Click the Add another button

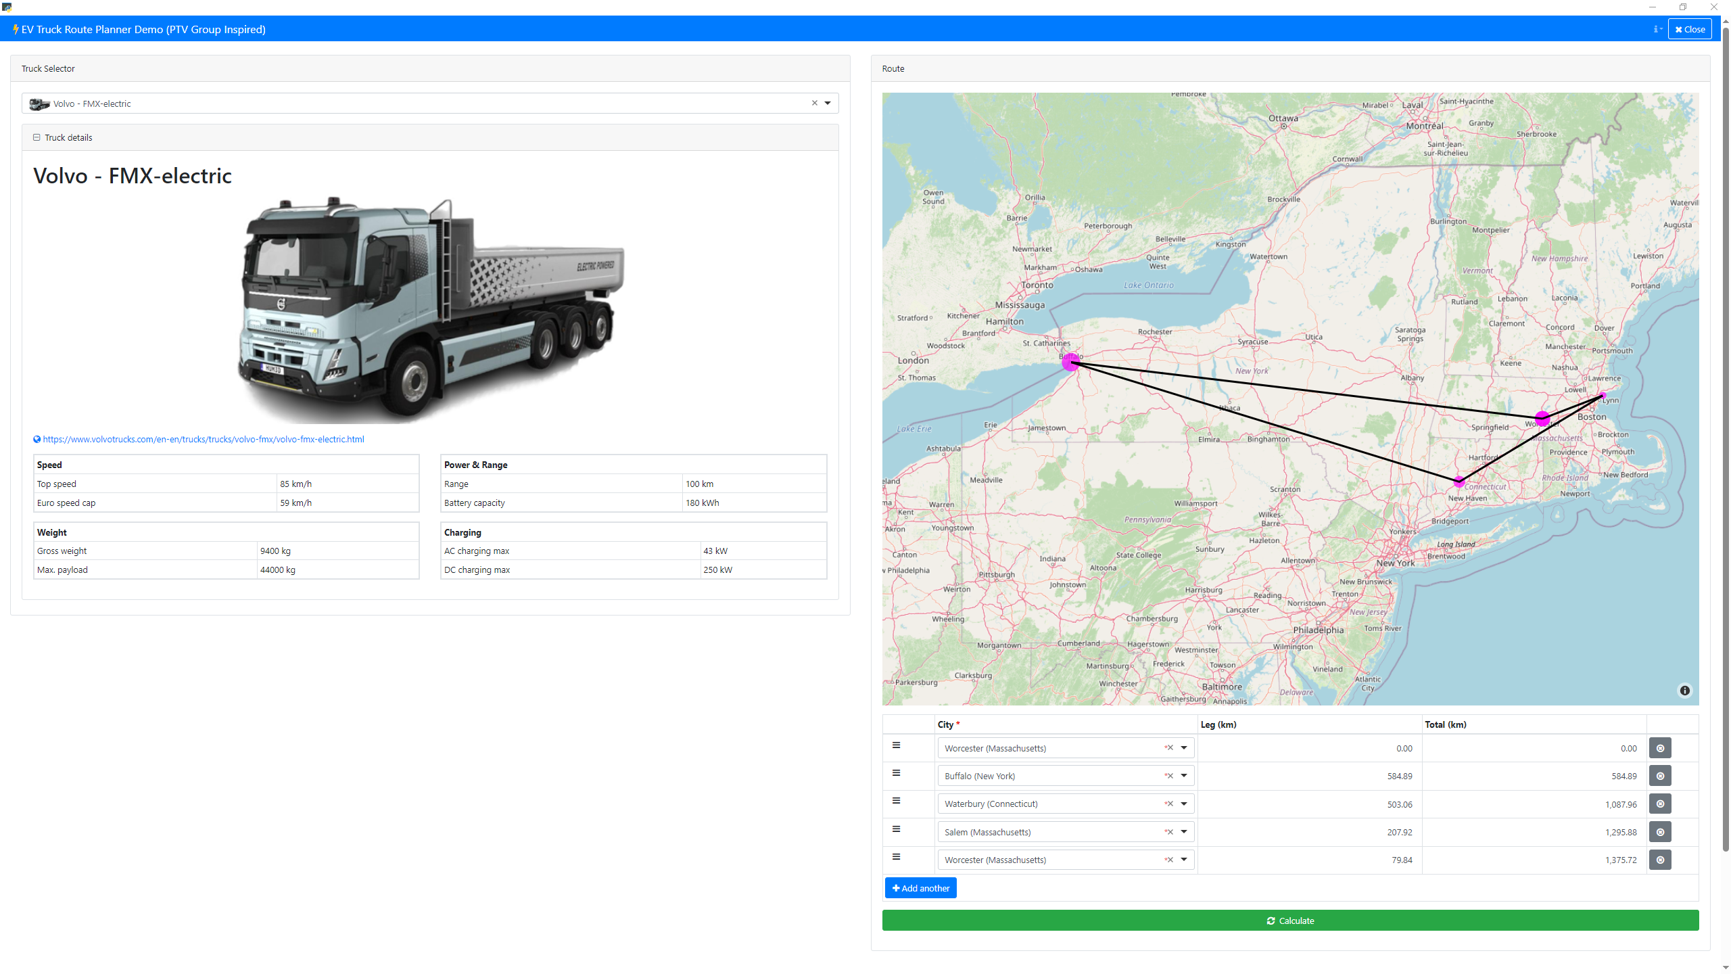tap(920, 888)
